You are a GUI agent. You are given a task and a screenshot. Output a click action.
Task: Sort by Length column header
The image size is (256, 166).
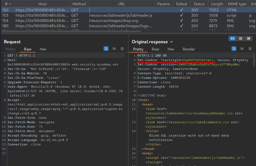click(x=217, y=4)
